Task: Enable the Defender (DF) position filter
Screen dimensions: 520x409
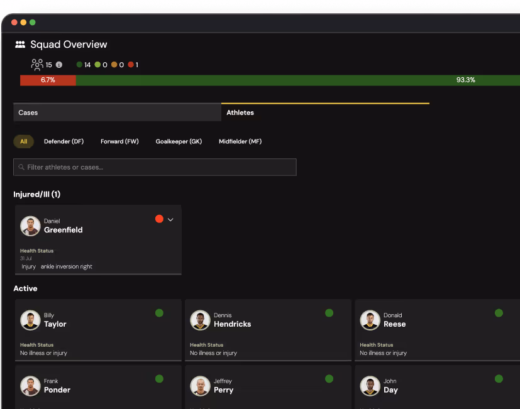Action: (64, 141)
